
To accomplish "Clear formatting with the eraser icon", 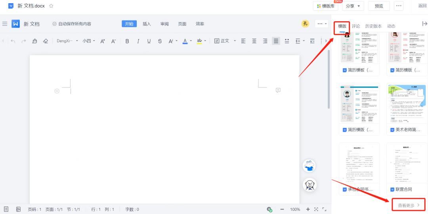I will [x=46, y=41].
